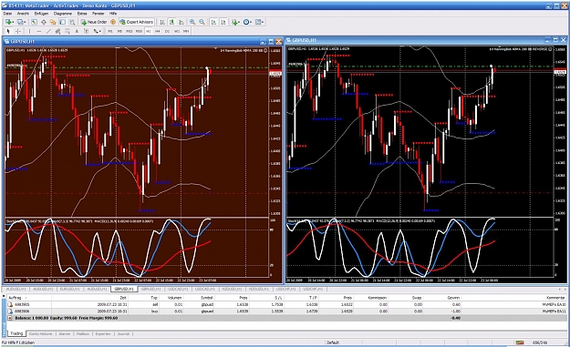Viewport: 570px width, 347px height.
Task: Open the Periods clock icon
Action: coord(246,22)
